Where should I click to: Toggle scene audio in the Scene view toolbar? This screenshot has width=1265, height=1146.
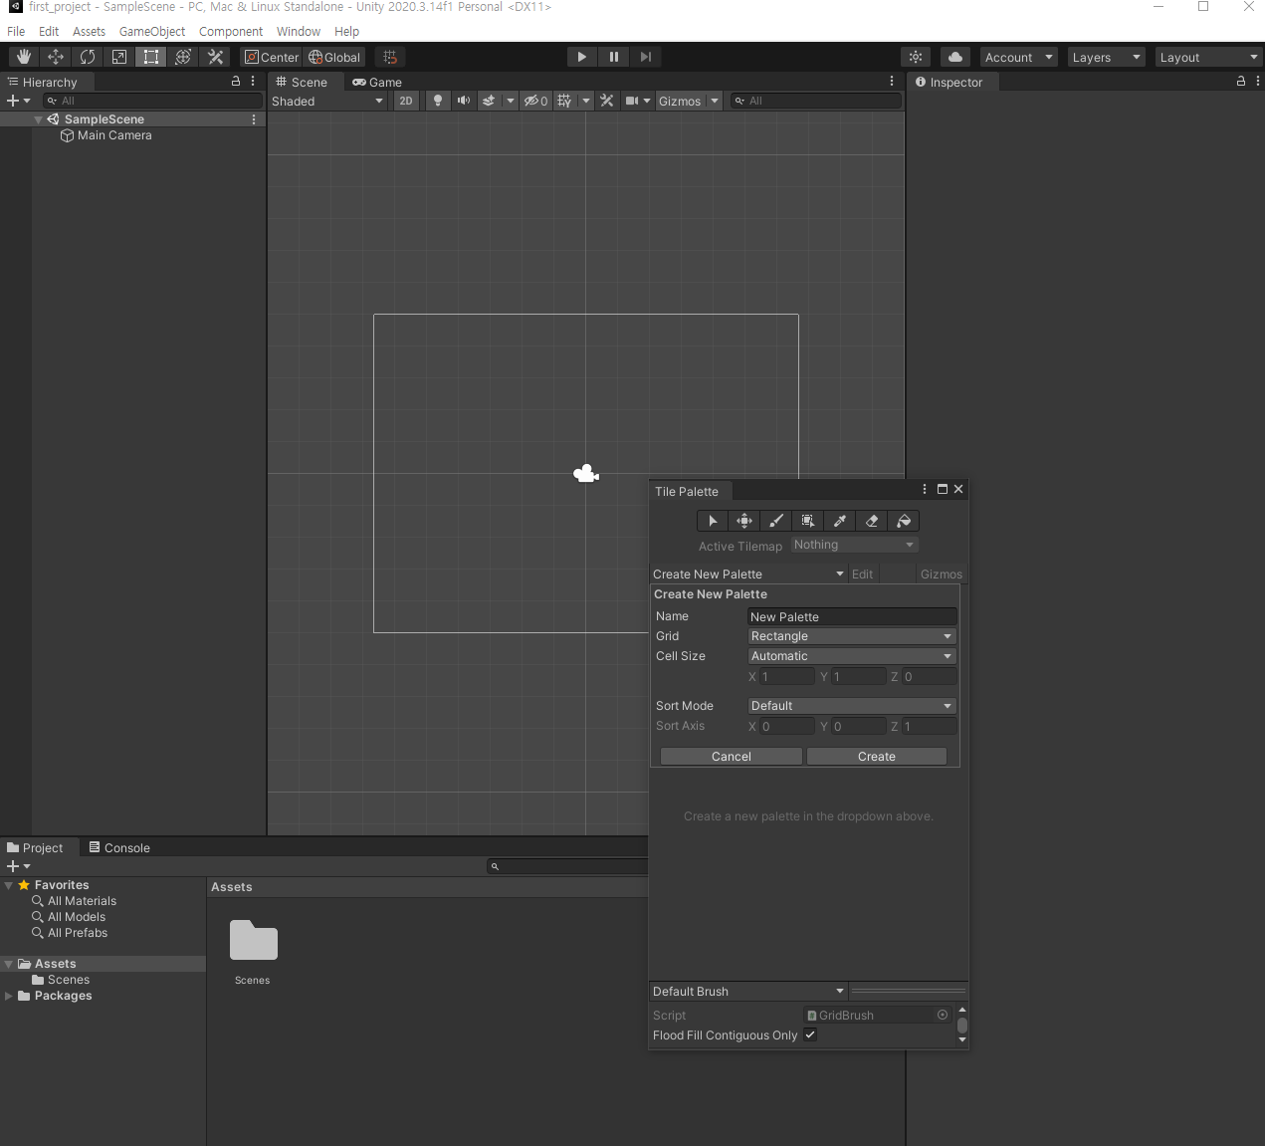pos(463,101)
